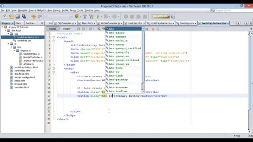Collapse the html tag fold on line 2

(x=54, y=37)
